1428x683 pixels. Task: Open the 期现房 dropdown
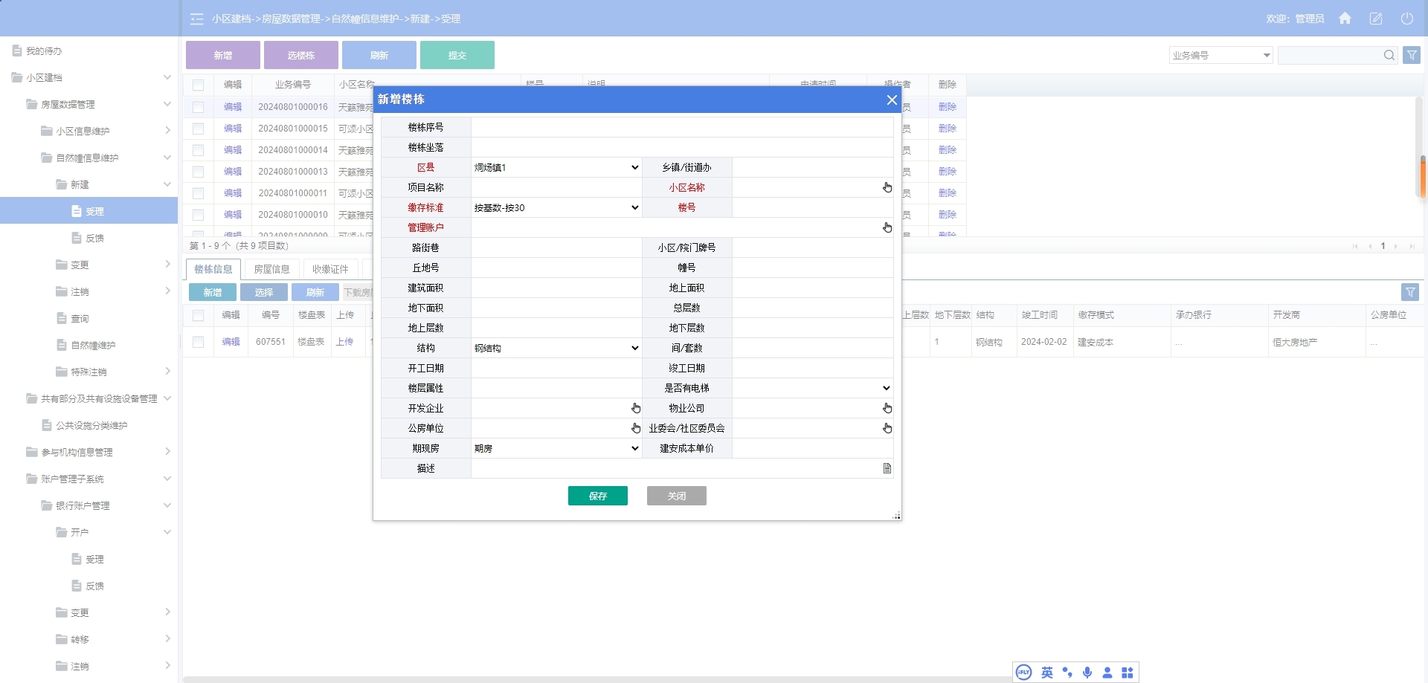[556, 448]
